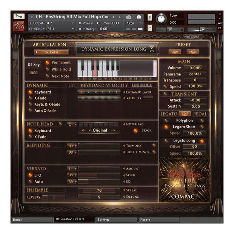Click the KS Key D0 value field
This screenshot has width=234, height=234.
tap(33, 73)
